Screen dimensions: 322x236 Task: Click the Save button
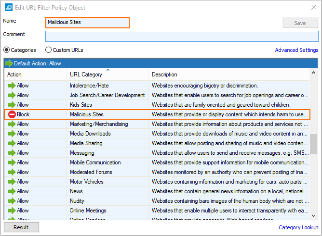tap(300, 23)
